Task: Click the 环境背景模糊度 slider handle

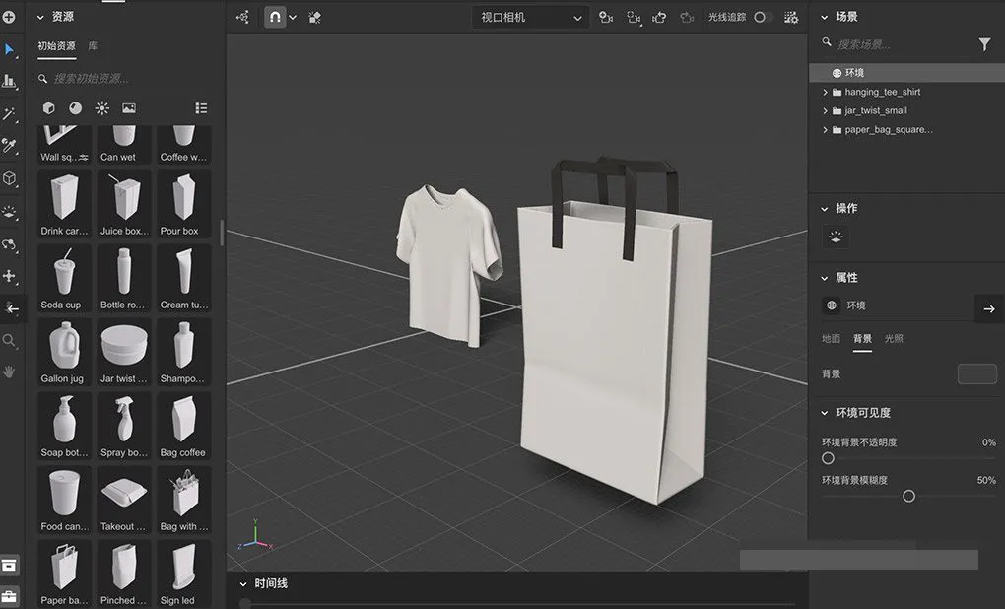Action: (x=908, y=496)
